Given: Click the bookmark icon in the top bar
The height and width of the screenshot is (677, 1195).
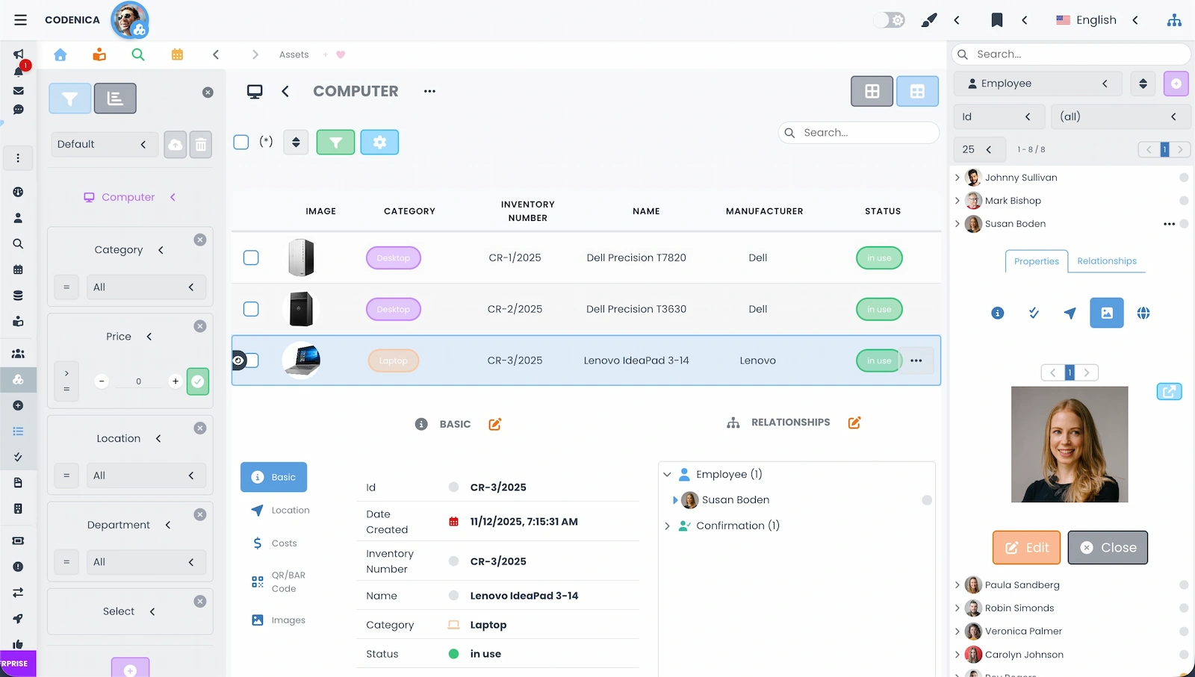Looking at the screenshot, I should (997, 20).
